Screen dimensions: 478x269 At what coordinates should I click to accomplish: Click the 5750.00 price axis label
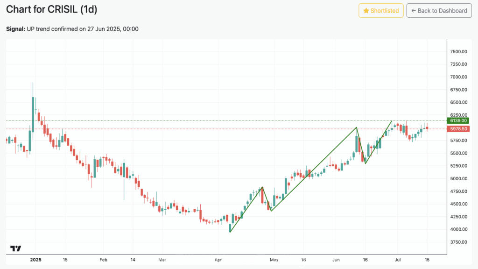(x=458, y=141)
